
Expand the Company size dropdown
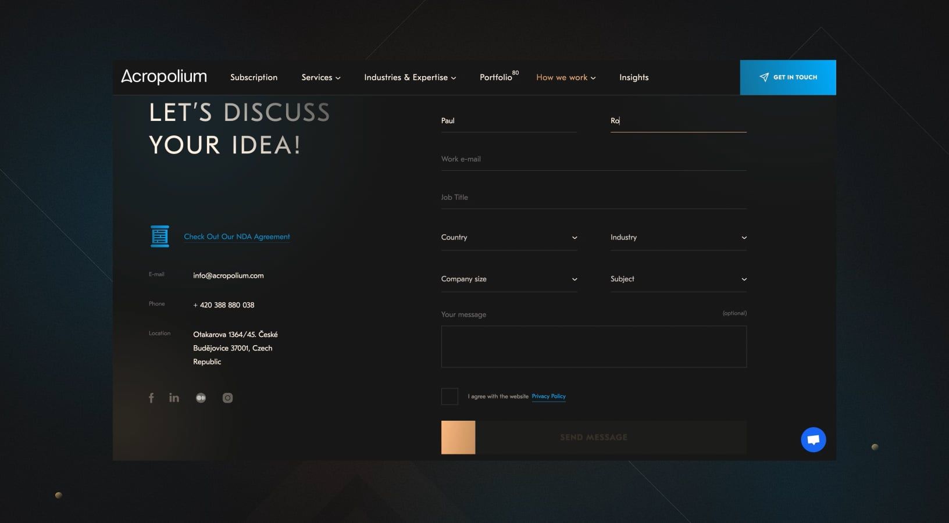[509, 279]
